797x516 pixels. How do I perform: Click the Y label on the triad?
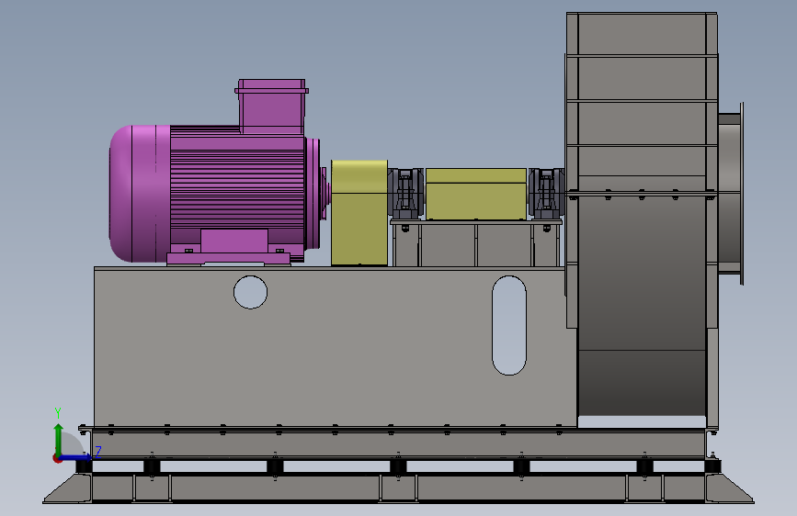58,413
